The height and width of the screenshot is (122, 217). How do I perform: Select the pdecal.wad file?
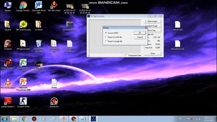178,26
